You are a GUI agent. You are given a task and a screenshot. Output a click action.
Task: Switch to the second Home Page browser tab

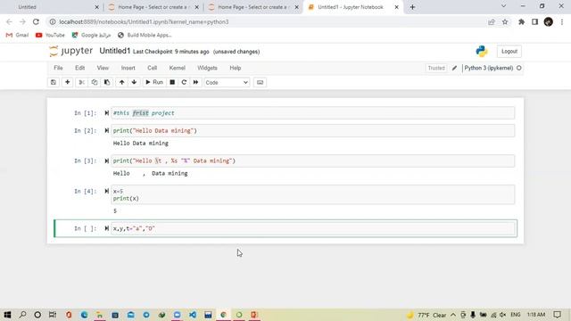[252, 7]
